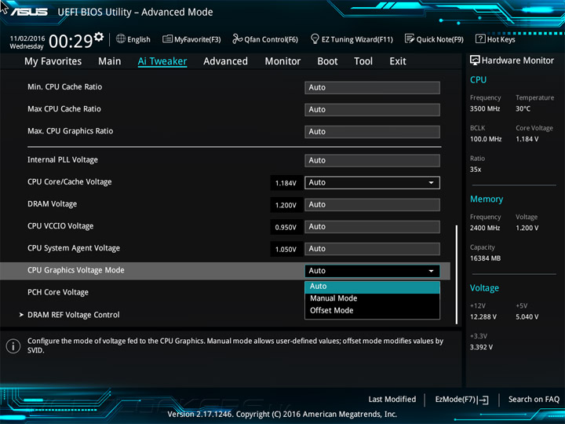The width and height of the screenshot is (565, 424).
Task: Click the DRAM Voltage Auto field
Action: [372, 204]
